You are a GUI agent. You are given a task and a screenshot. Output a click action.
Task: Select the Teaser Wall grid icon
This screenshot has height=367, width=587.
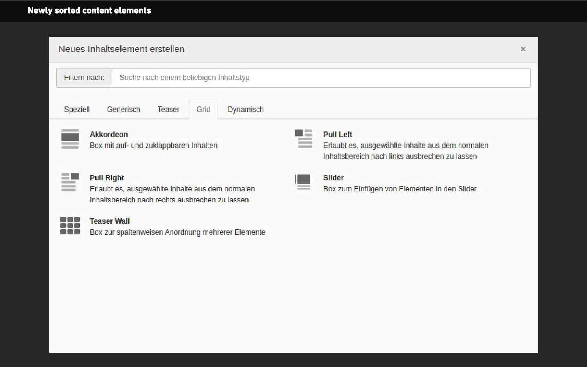[70, 226]
